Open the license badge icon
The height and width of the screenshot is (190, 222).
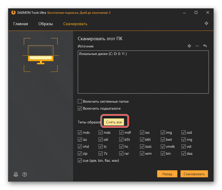(x=16, y=174)
